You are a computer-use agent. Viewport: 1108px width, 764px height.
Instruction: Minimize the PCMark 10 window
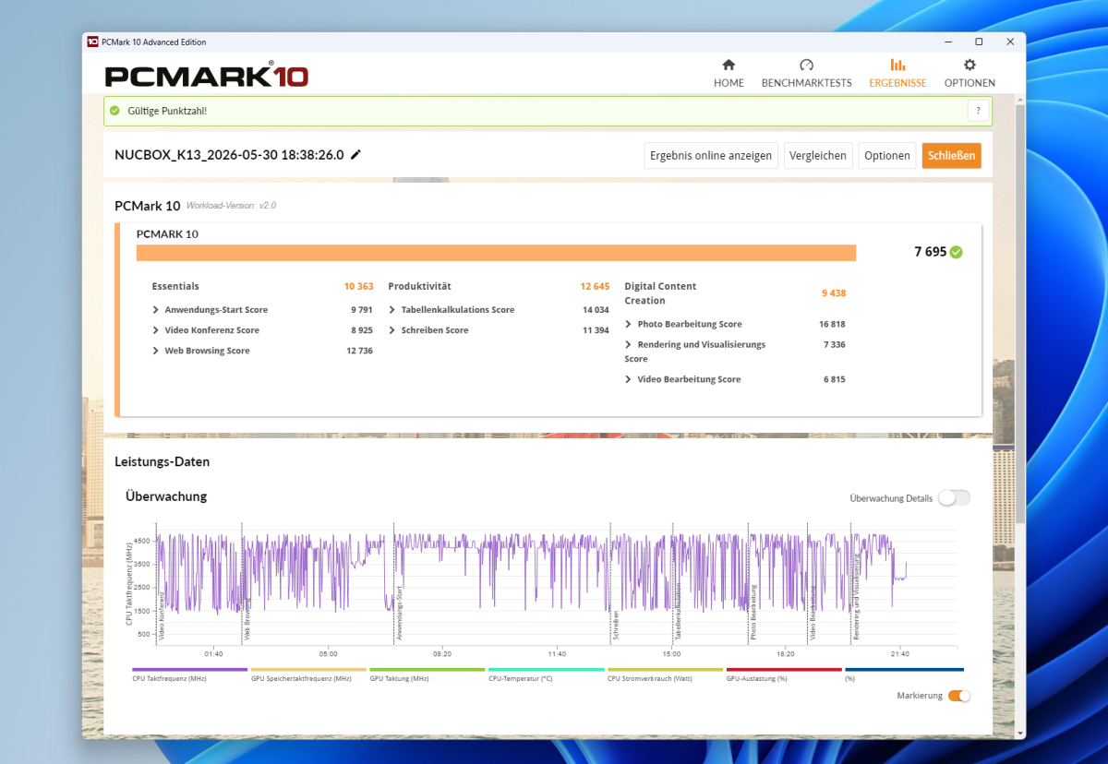click(947, 42)
